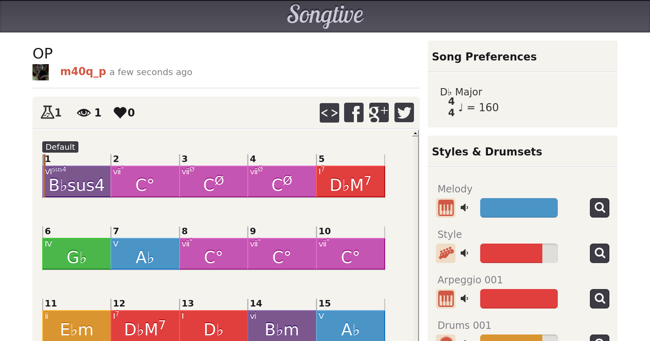Click the heart like icon
This screenshot has height=341, width=650.
tap(120, 112)
